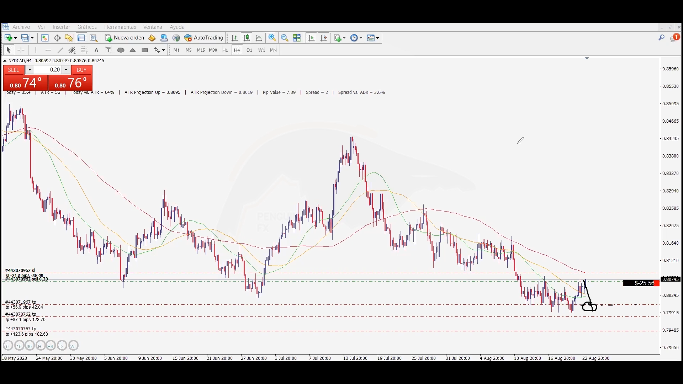
Task: Expand the indicators dropdown arrow
Action: click(x=344, y=38)
